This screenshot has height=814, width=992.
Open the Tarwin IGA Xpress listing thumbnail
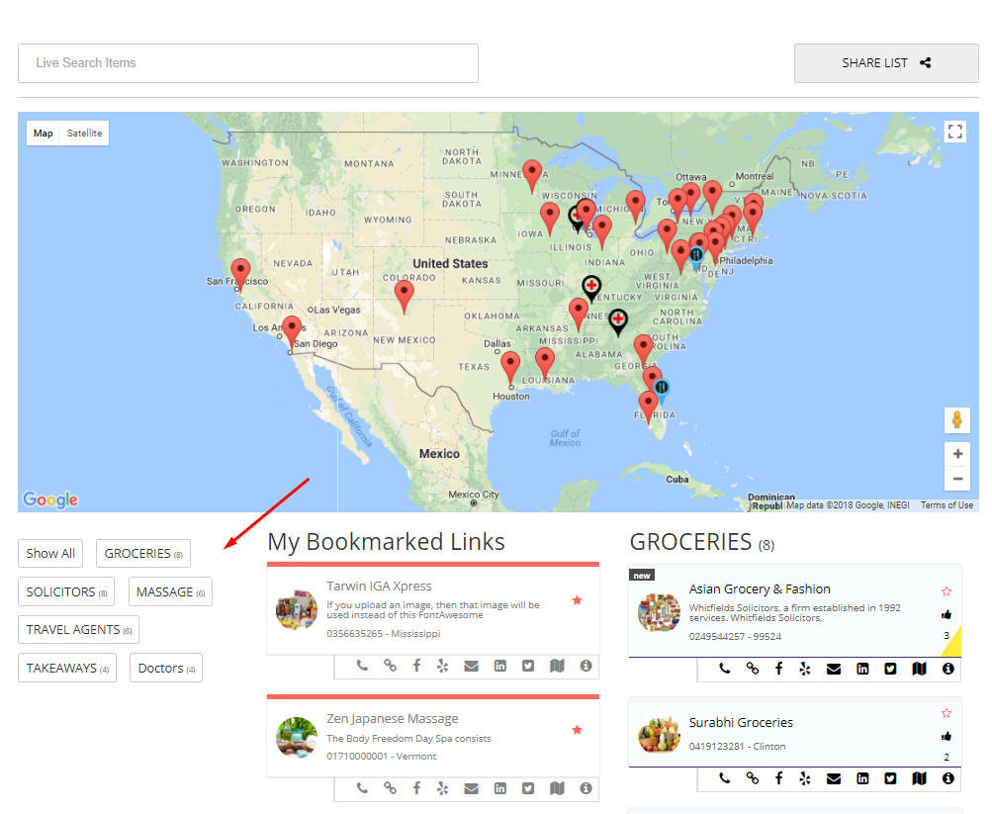click(297, 609)
